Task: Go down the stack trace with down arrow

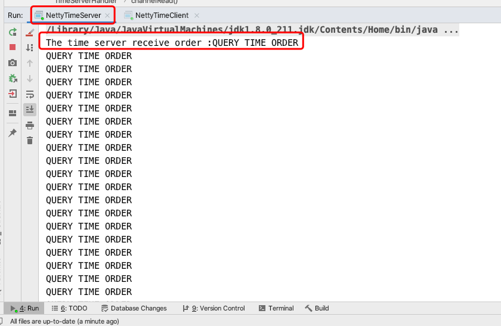Action: [30, 79]
